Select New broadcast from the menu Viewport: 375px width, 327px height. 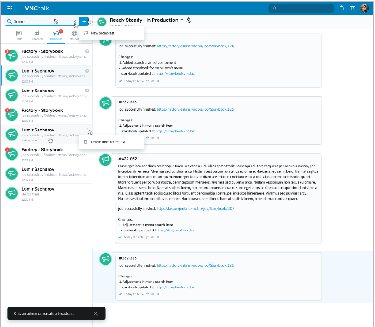(102, 33)
